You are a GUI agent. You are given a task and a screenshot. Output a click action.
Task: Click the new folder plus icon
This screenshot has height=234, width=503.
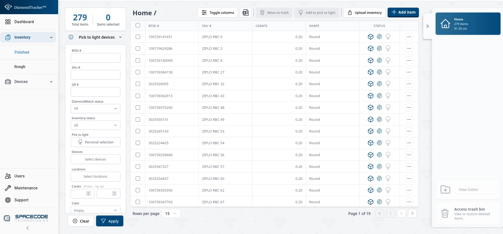tap(445, 189)
